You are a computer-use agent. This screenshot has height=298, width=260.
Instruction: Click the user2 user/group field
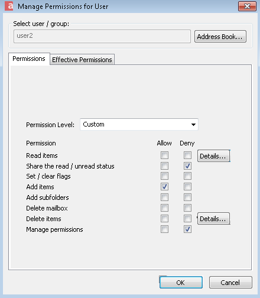click(102, 36)
